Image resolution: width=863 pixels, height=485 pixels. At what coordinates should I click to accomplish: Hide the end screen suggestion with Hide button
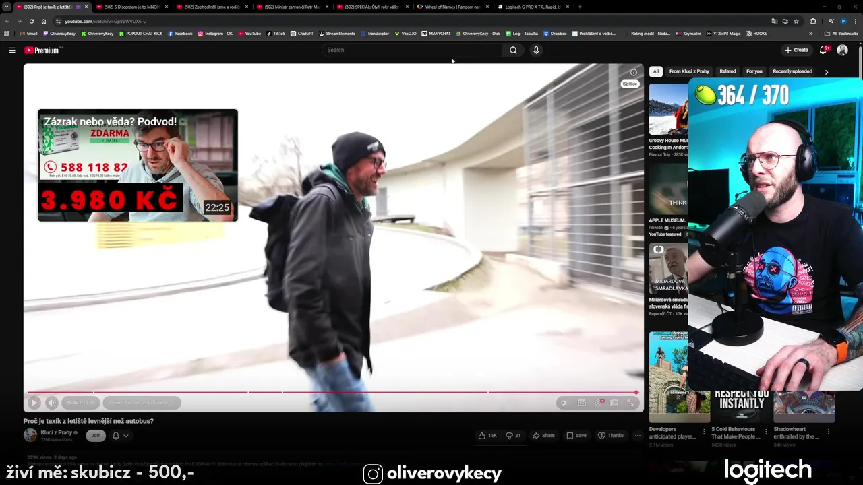630,84
